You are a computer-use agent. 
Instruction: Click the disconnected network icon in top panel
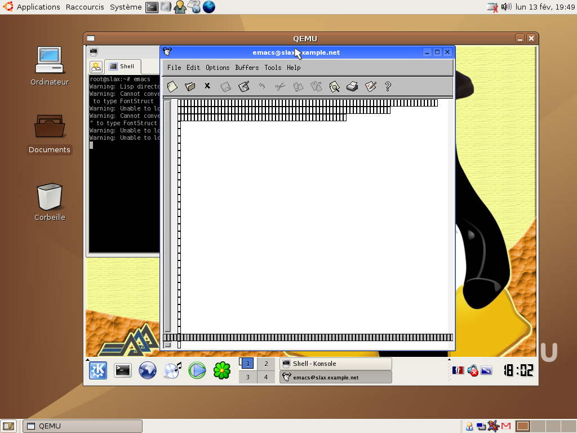click(492, 7)
